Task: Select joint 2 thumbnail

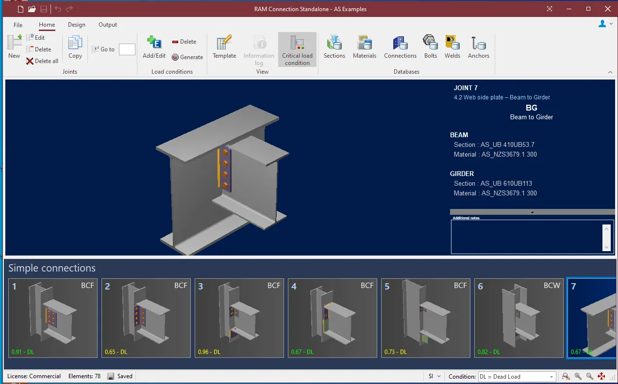Action: click(x=146, y=318)
